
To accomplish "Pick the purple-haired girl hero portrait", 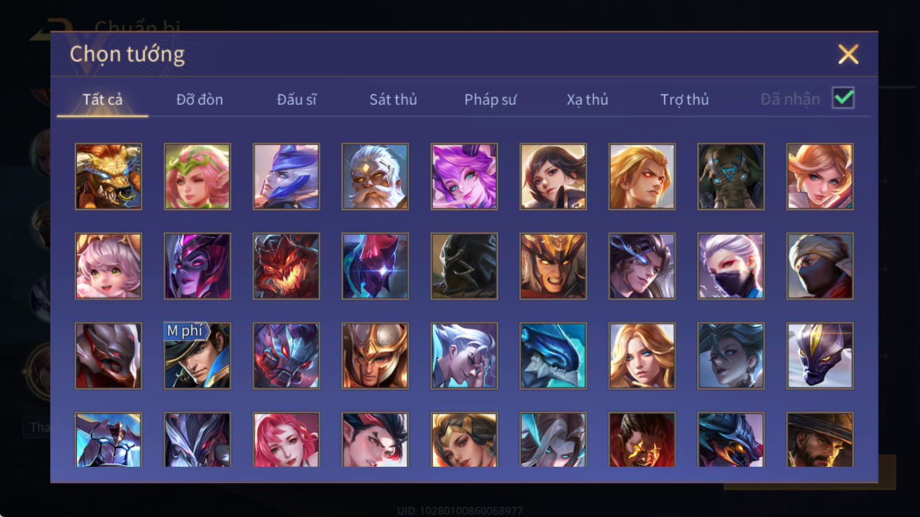I will (x=464, y=177).
